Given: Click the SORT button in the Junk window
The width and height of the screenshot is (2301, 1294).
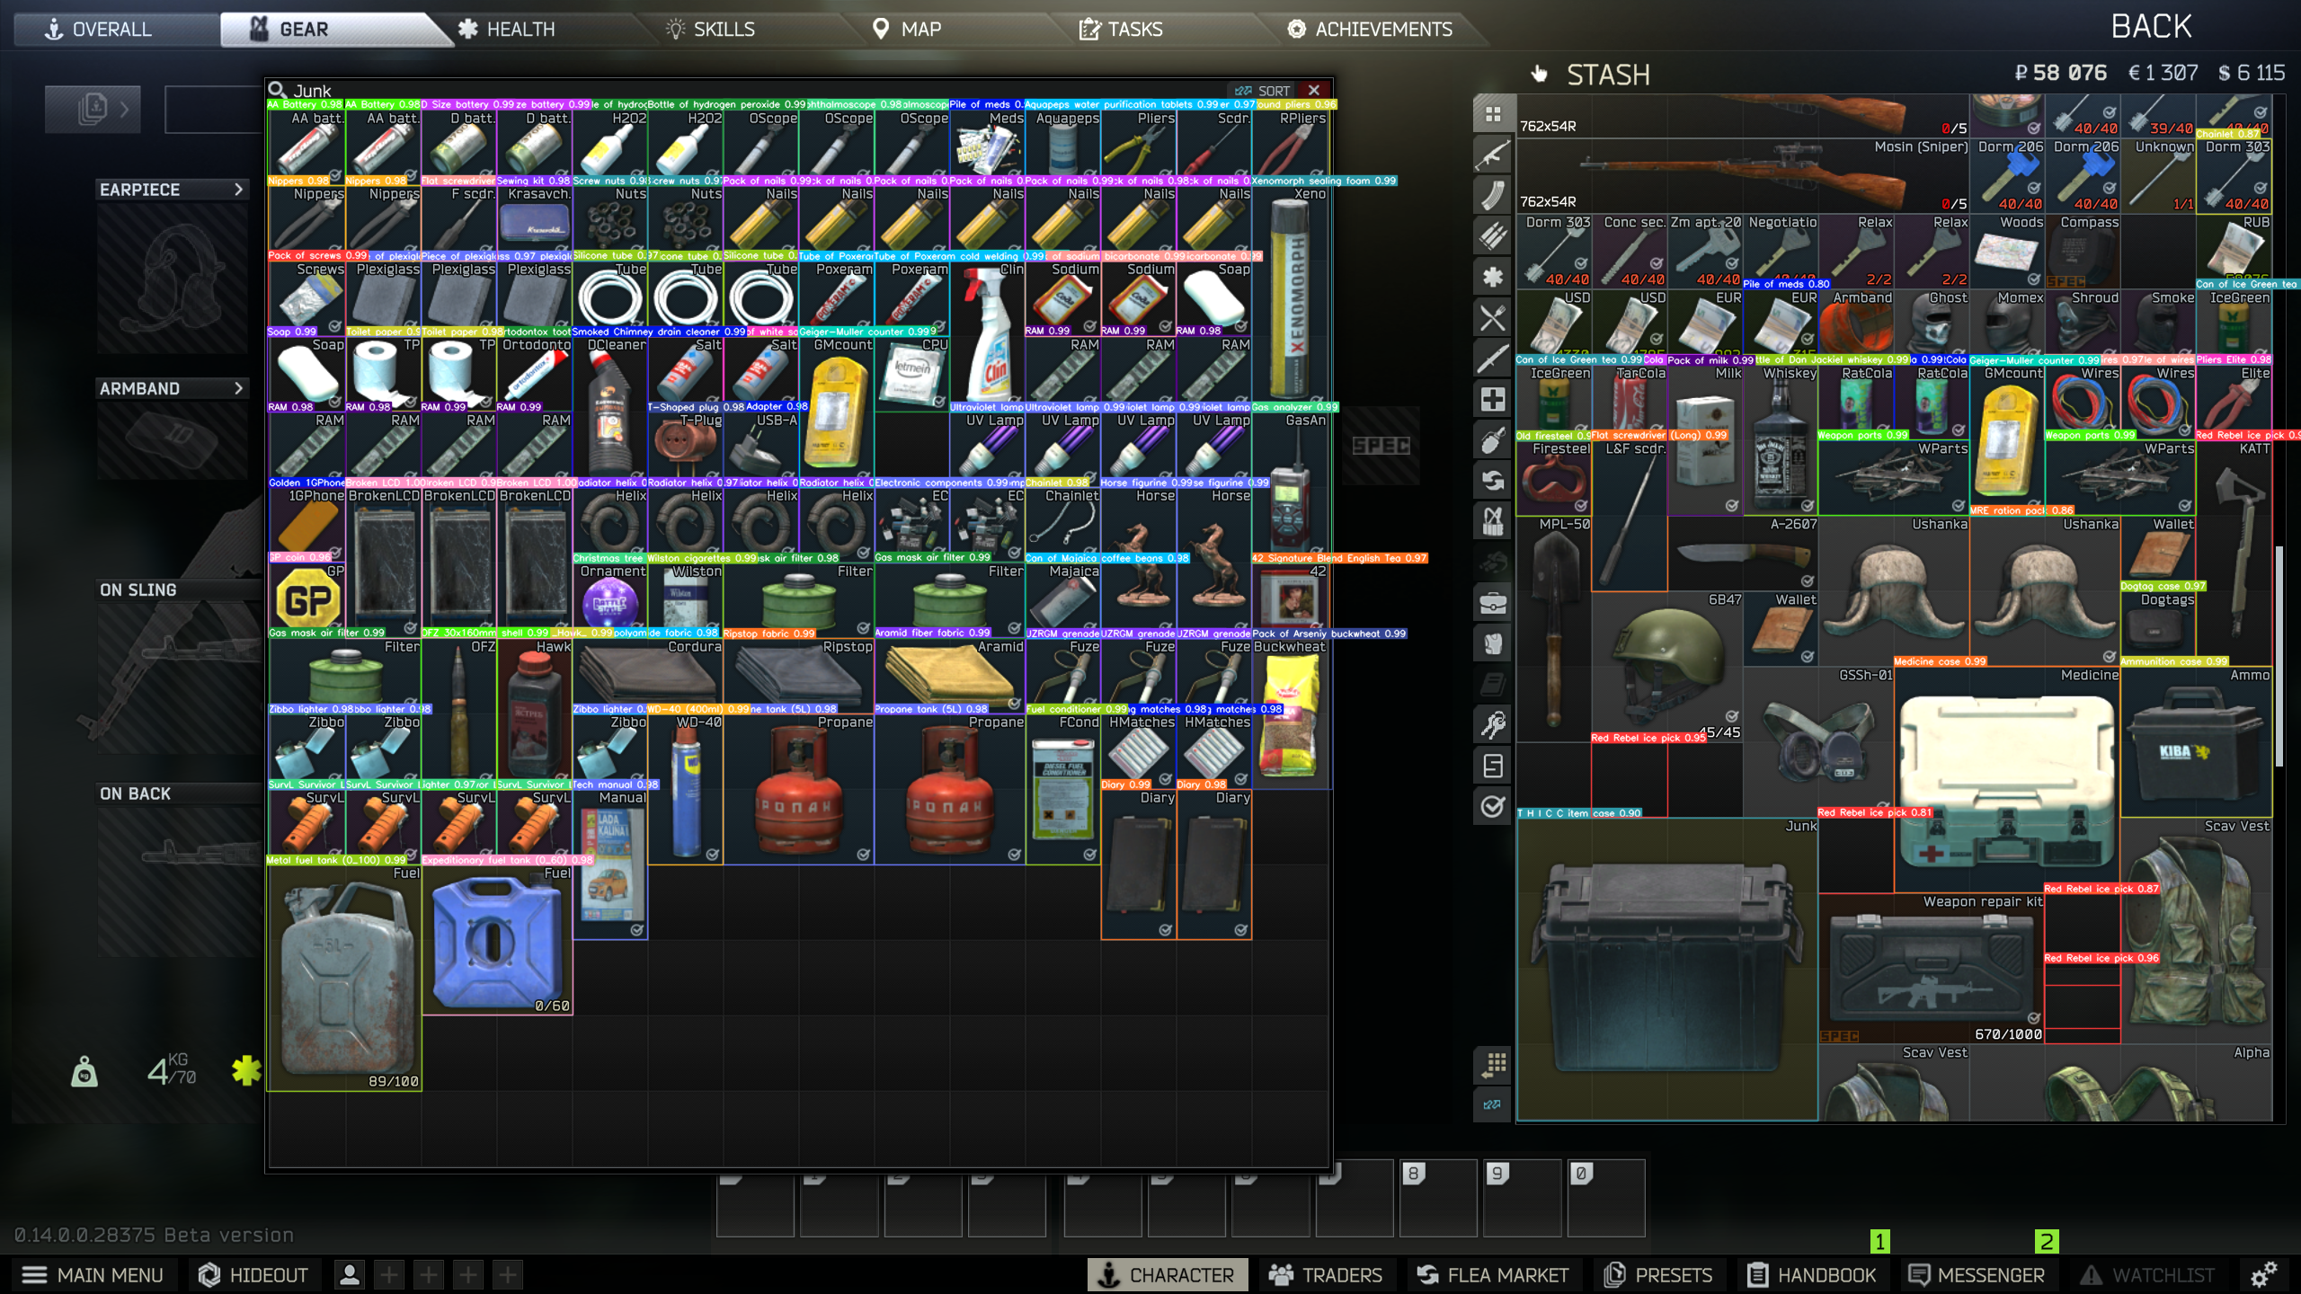Looking at the screenshot, I should pyautogui.click(x=1270, y=90).
